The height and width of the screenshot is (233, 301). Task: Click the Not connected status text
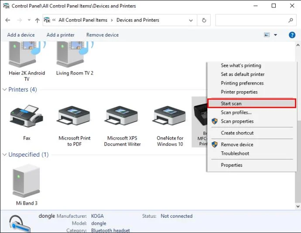click(176, 216)
